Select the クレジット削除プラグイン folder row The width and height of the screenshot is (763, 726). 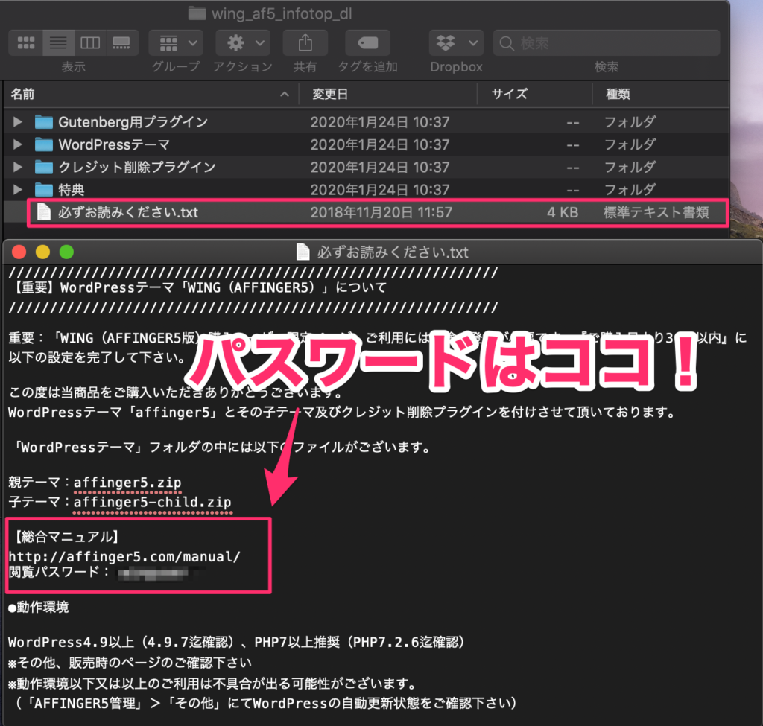click(x=367, y=167)
